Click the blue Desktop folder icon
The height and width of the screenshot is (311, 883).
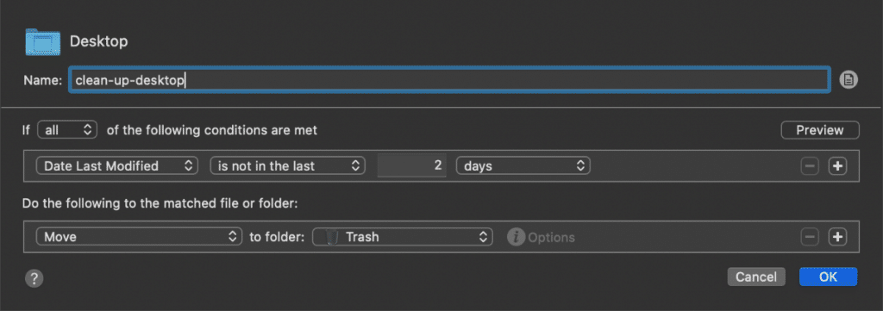[43, 41]
